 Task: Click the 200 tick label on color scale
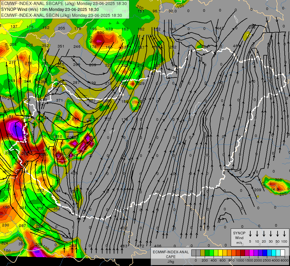tap(205, 260)
